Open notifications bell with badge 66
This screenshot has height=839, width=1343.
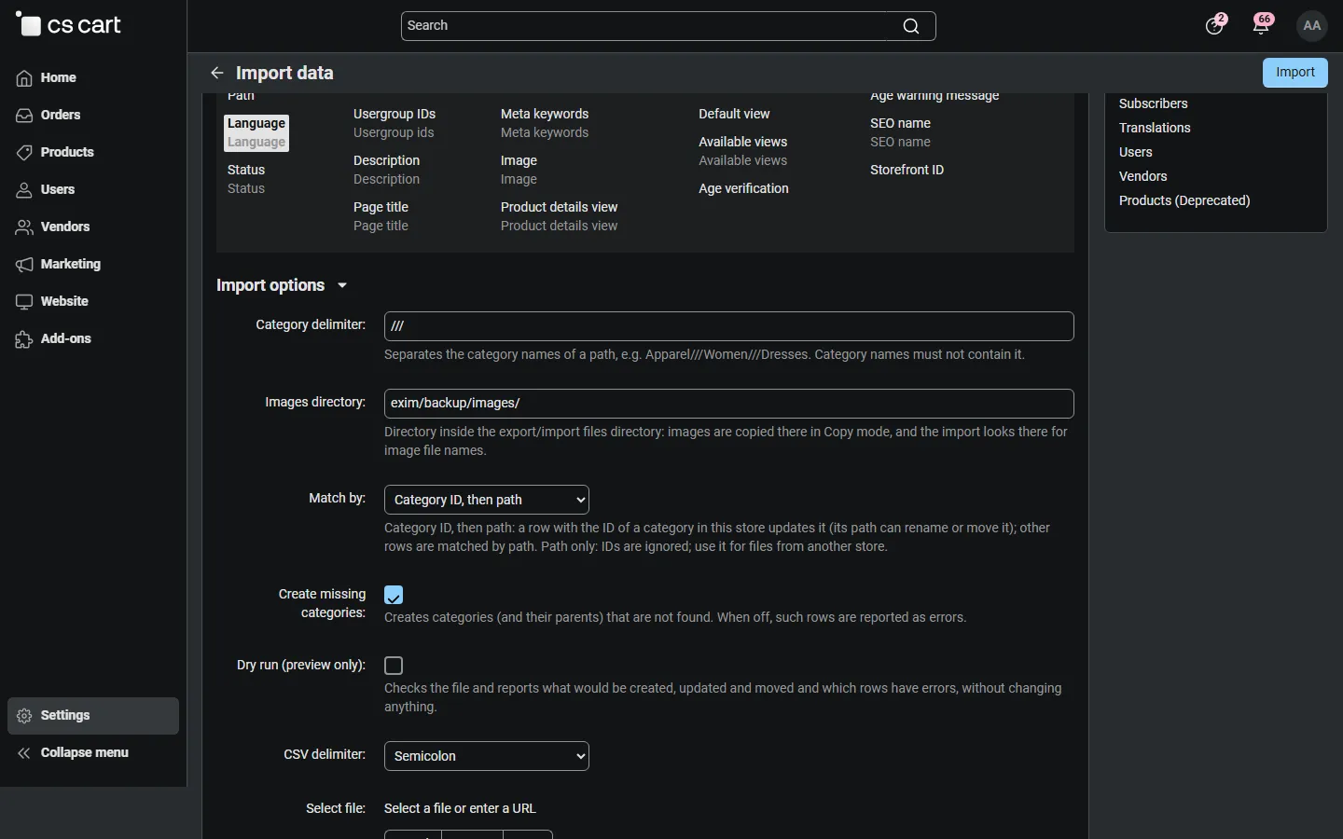tap(1262, 25)
